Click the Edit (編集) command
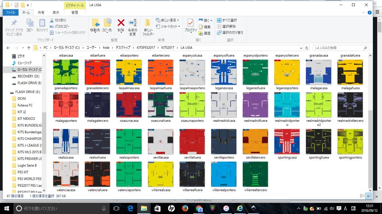Viewport: 382px width, 214px height. coord(204,27)
